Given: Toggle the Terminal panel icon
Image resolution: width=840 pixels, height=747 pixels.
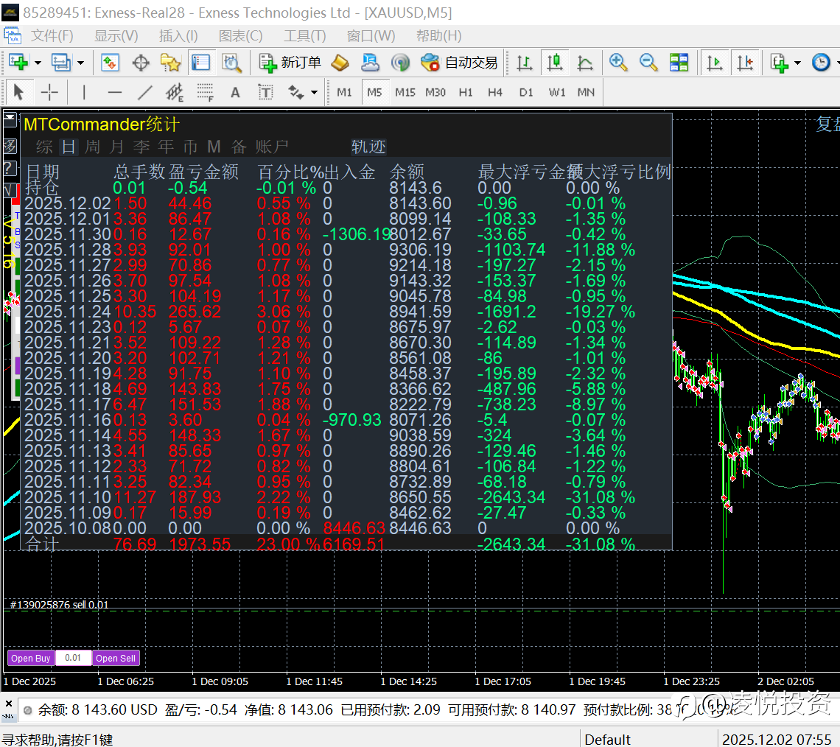Looking at the screenshot, I should (x=201, y=63).
